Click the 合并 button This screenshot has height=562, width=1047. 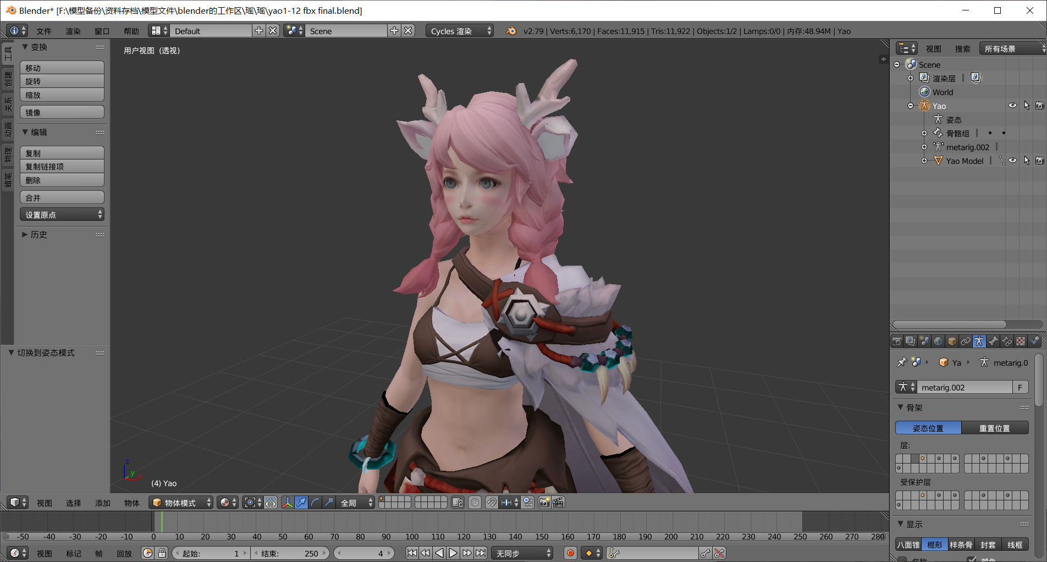tap(62, 197)
